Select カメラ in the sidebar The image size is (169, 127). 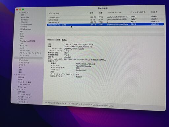22,48
